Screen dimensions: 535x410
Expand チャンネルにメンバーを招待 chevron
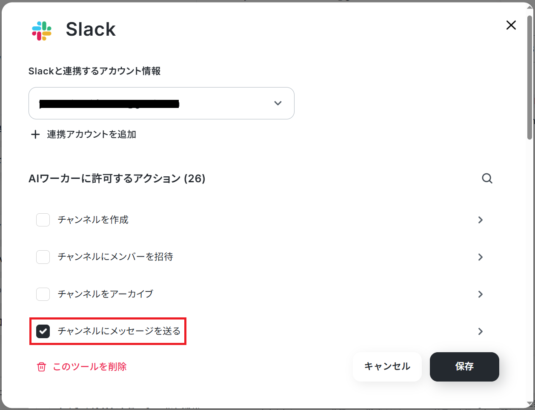[x=481, y=257]
